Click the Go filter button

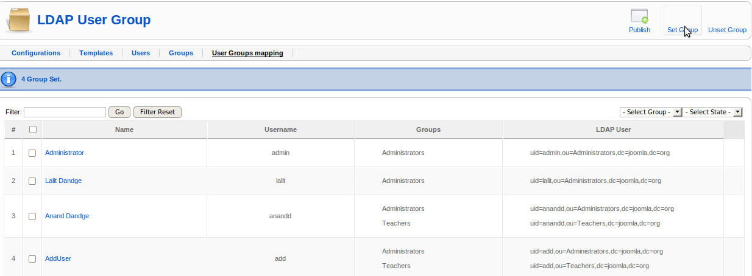click(x=119, y=112)
